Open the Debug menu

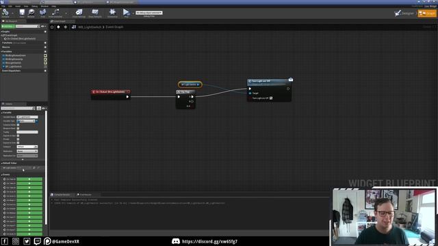(x=35, y=6)
